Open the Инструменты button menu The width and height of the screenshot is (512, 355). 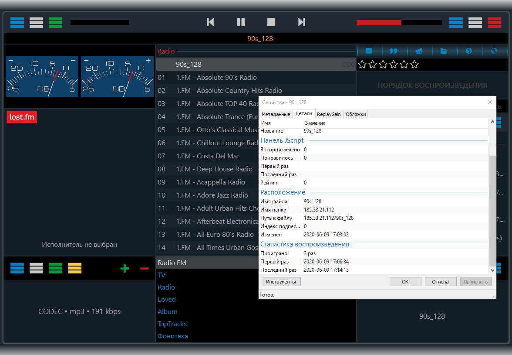[x=281, y=282]
